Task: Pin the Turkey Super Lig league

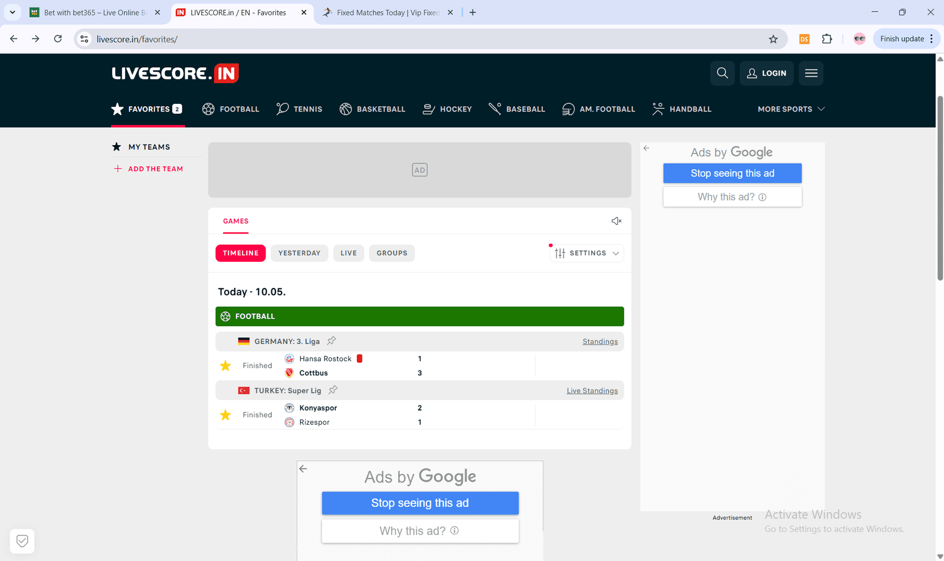Action: coord(333,390)
